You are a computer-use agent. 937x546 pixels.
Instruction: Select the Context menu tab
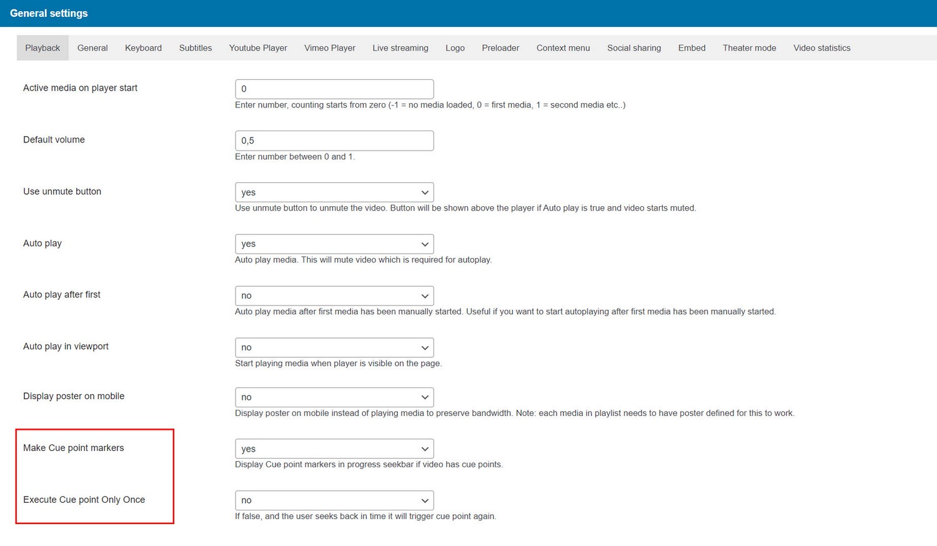[563, 48]
